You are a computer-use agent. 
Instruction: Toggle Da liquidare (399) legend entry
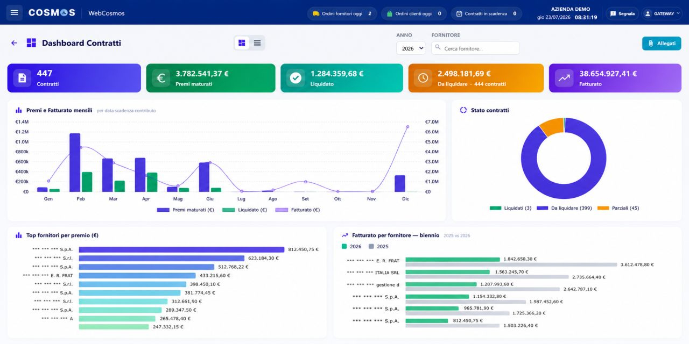pos(563,208)
